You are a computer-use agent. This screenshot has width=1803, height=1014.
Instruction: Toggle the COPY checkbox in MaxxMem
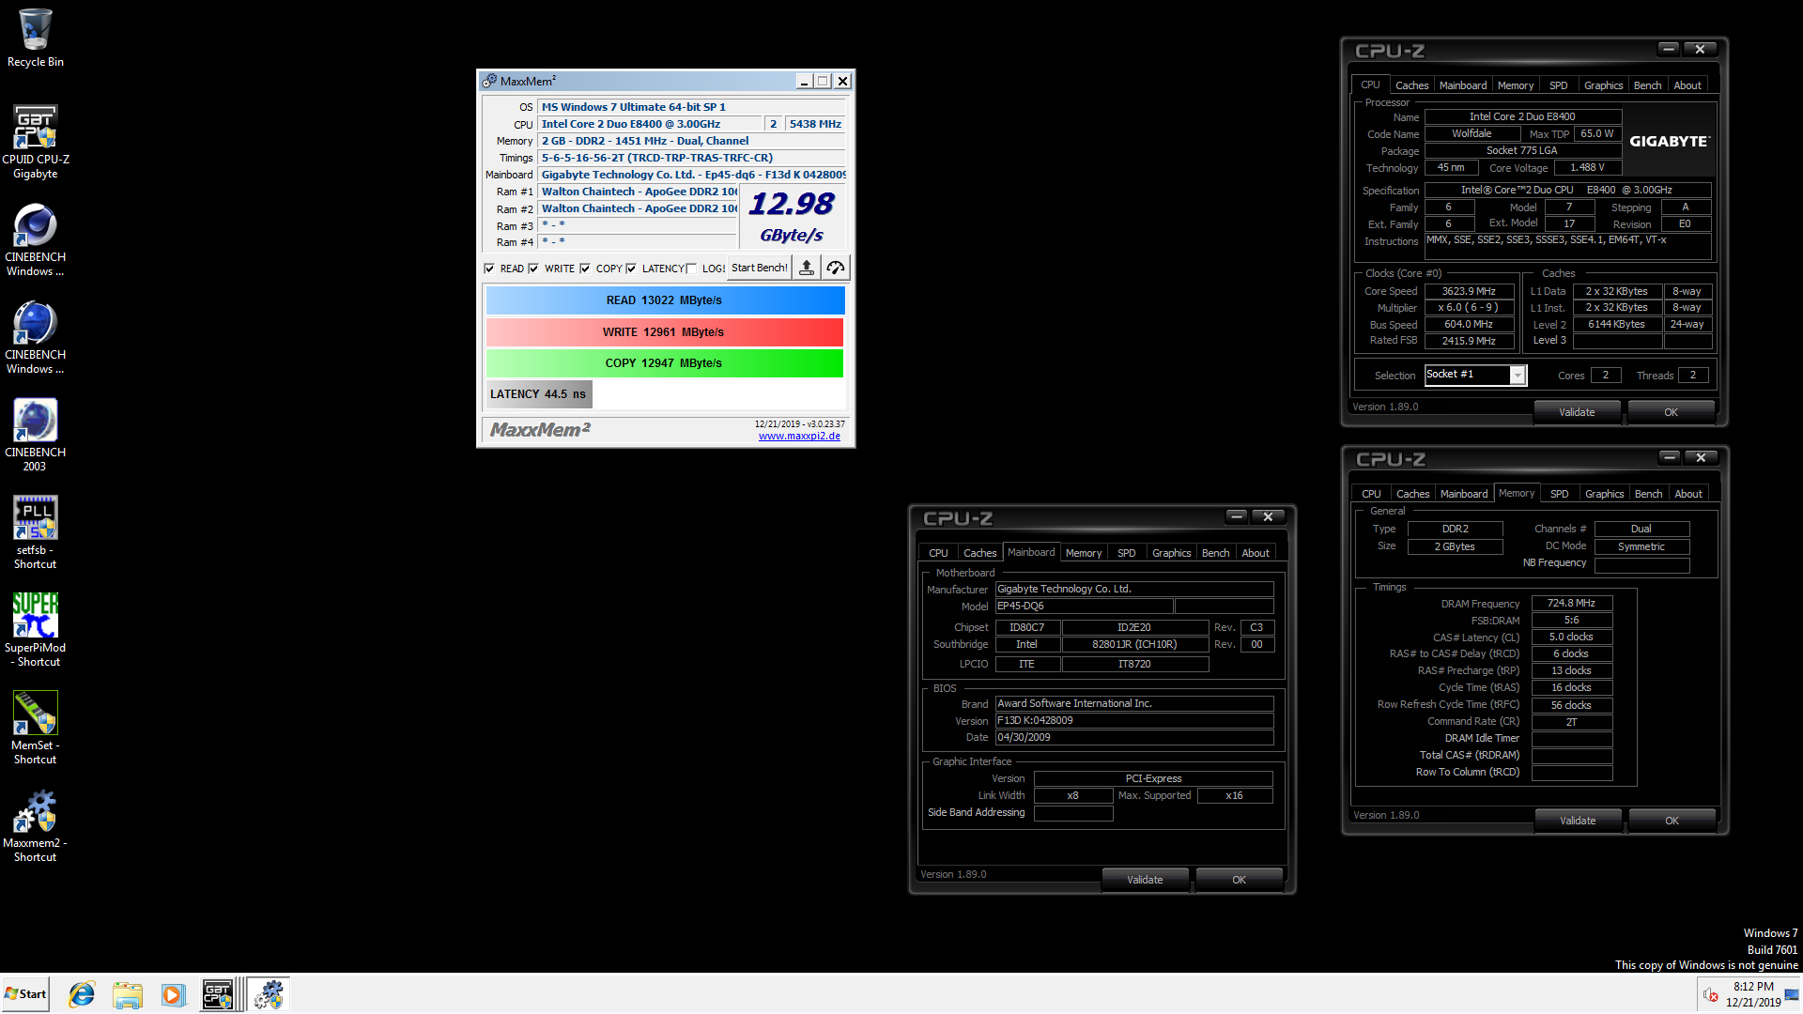[x=585, y=269]
